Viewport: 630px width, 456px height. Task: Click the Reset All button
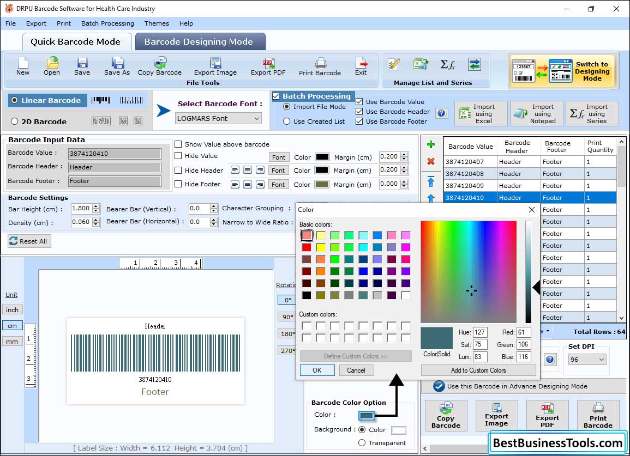(29, 241)
